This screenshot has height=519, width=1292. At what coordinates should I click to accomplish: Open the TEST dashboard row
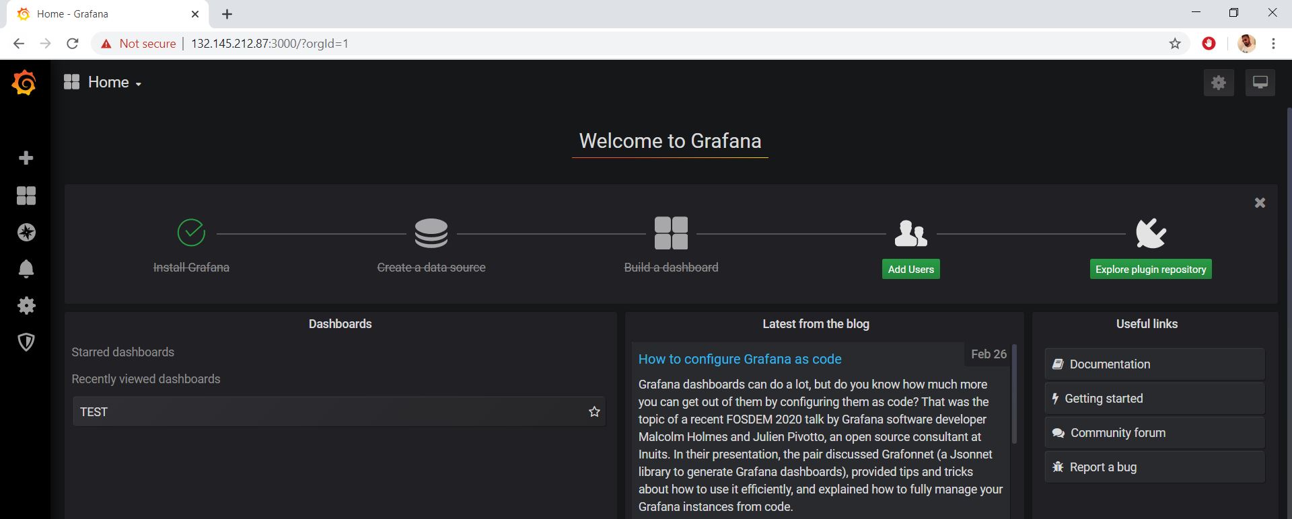tap(339, 411)
